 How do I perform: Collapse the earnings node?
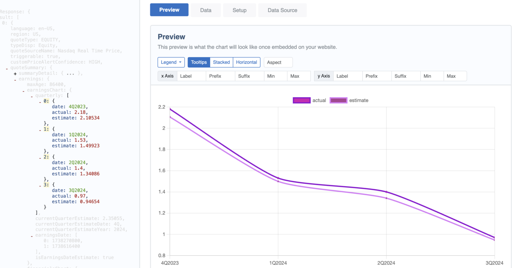point(15,80)
